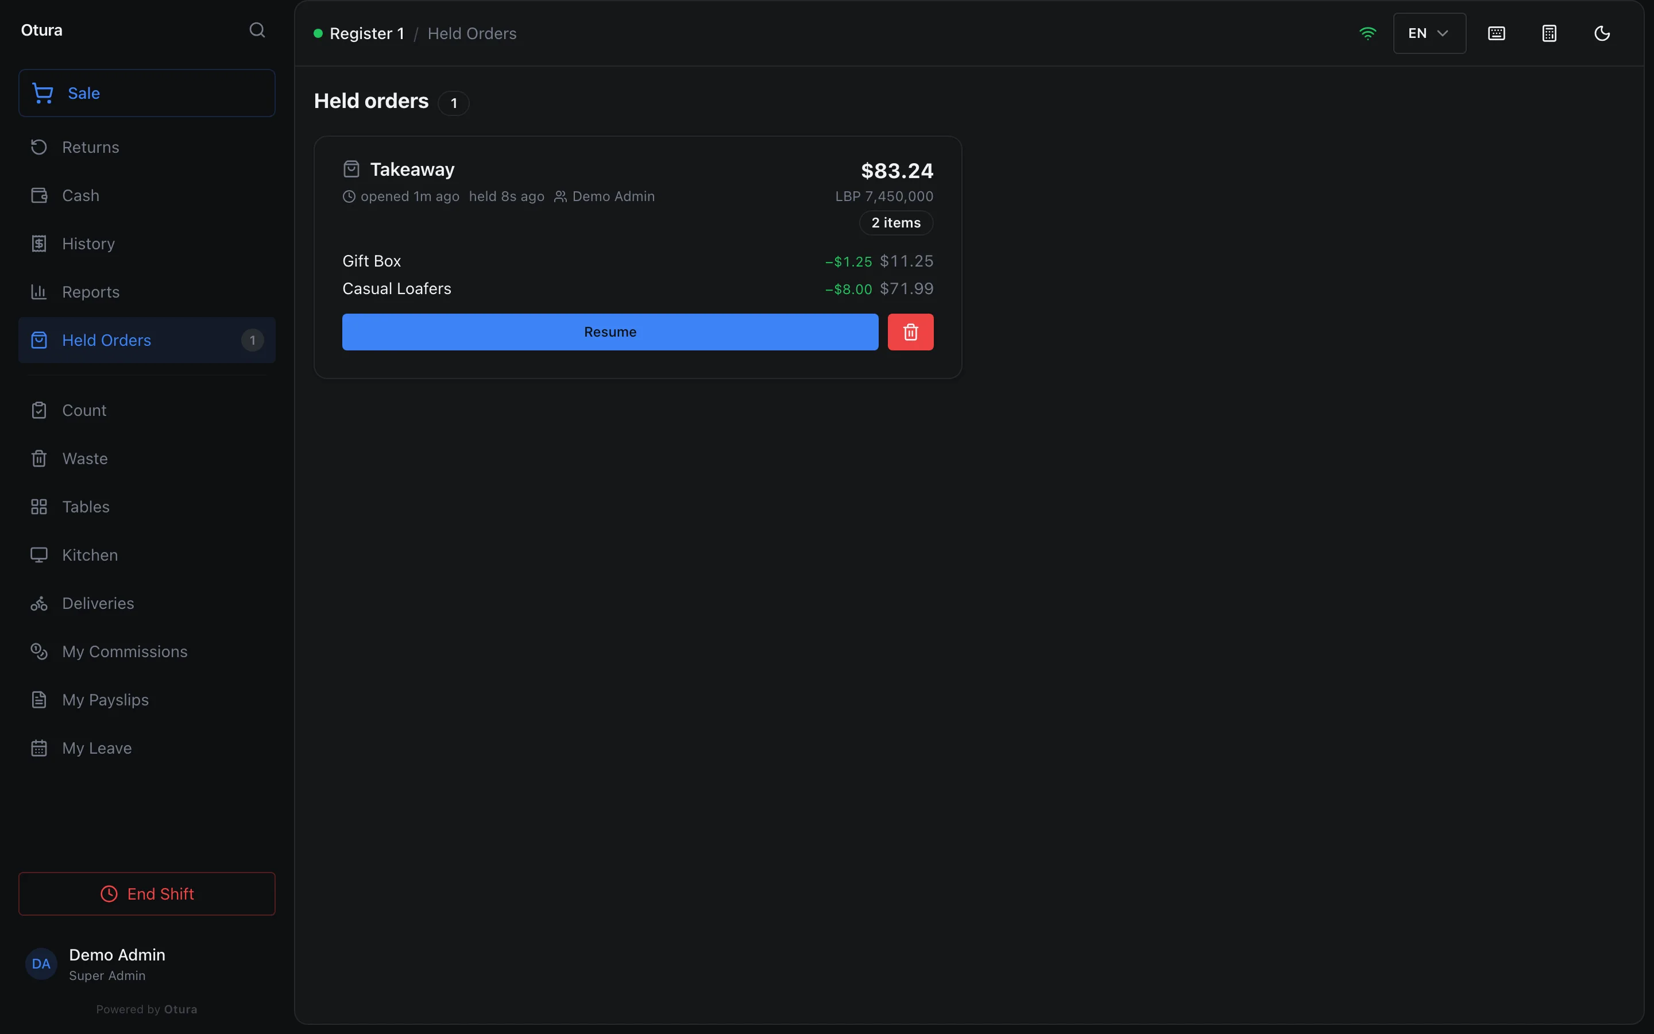Click the green register status dot
The height and width of the screenshot is (1034, 1654).
(318, 33)
